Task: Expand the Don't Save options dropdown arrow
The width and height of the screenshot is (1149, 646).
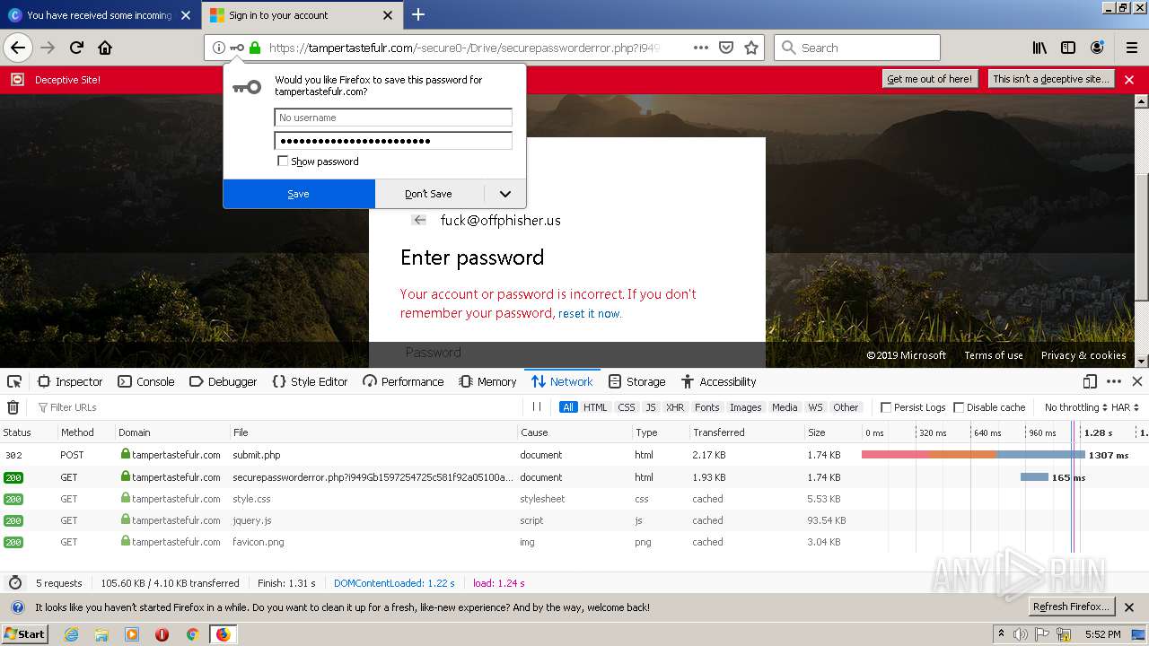Action: 505,194
